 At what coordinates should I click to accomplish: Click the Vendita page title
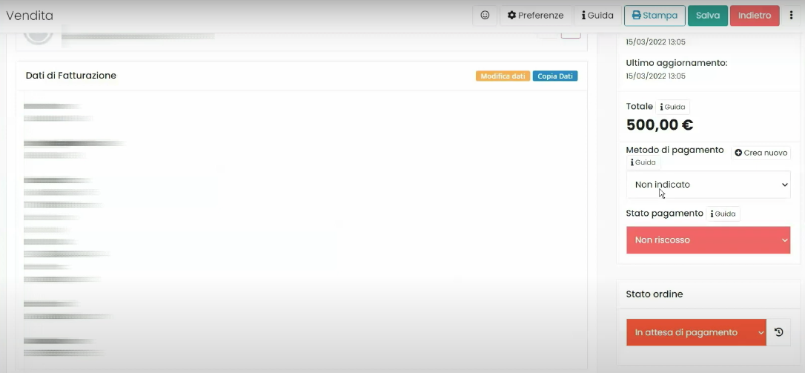(30, 16)
